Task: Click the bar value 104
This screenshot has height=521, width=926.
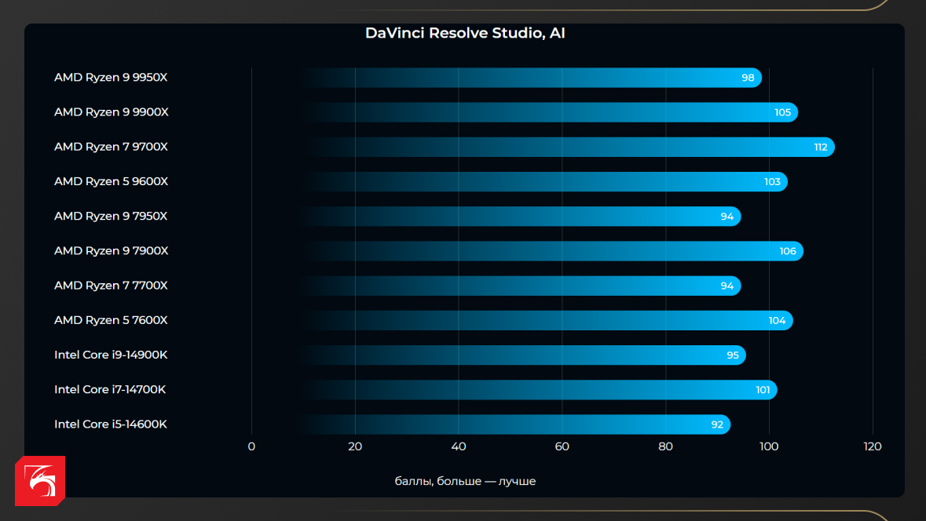Action: [x=778, y=321]
